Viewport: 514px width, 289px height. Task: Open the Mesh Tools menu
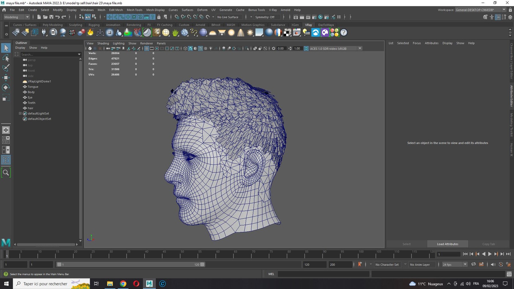134,10
